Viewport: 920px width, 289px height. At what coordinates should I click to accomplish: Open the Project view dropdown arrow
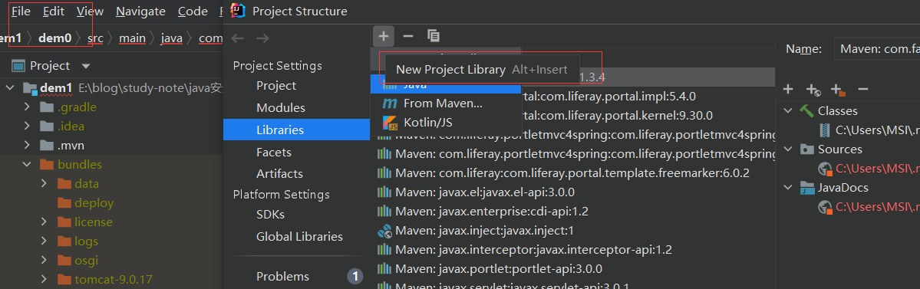(x=86, y=66)
